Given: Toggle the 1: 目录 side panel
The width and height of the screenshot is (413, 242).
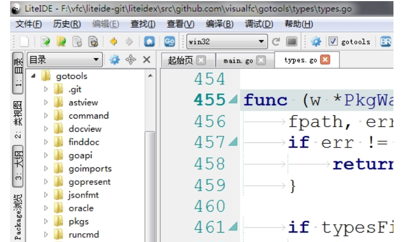Looking at the screenshot, I should (x=18, y=73).
